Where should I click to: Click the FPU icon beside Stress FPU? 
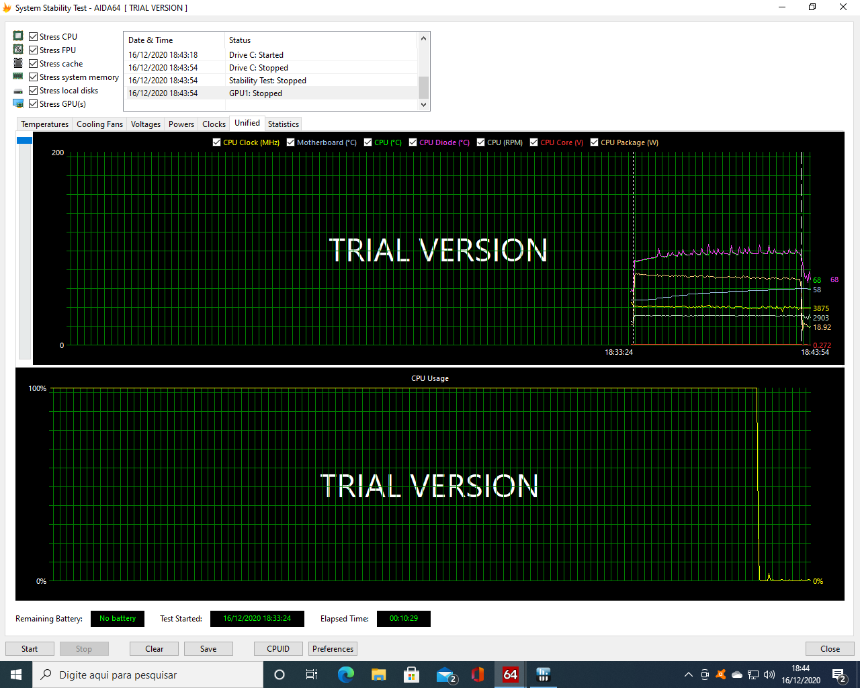click(18, 50)
